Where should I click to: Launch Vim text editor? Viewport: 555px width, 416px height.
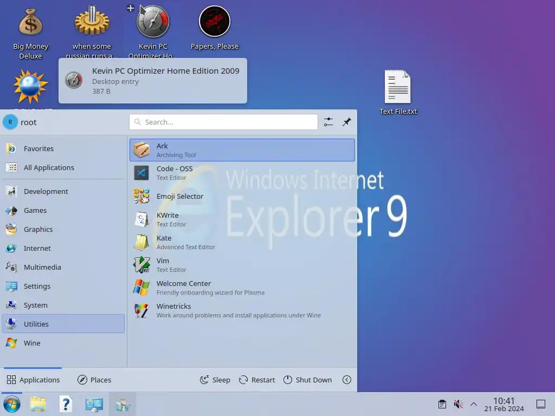click(242, 265)
